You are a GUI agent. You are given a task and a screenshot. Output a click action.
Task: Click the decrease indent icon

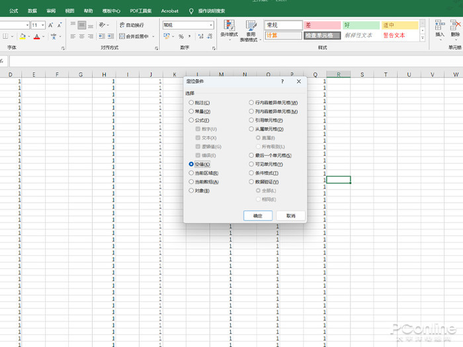coord(102,36)
